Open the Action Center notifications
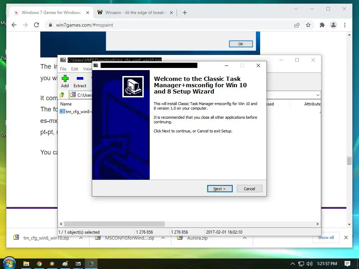Screen dimensions: 359x269 [x=347, y=264]
